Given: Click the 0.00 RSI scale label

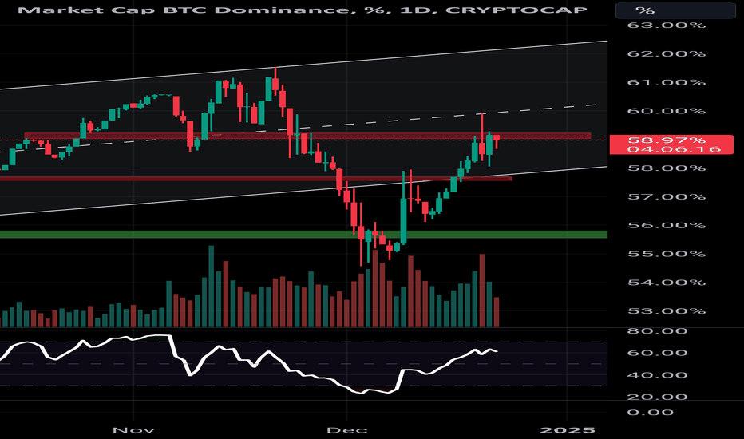Looking at the screenshot, I should tap(650, 412).
